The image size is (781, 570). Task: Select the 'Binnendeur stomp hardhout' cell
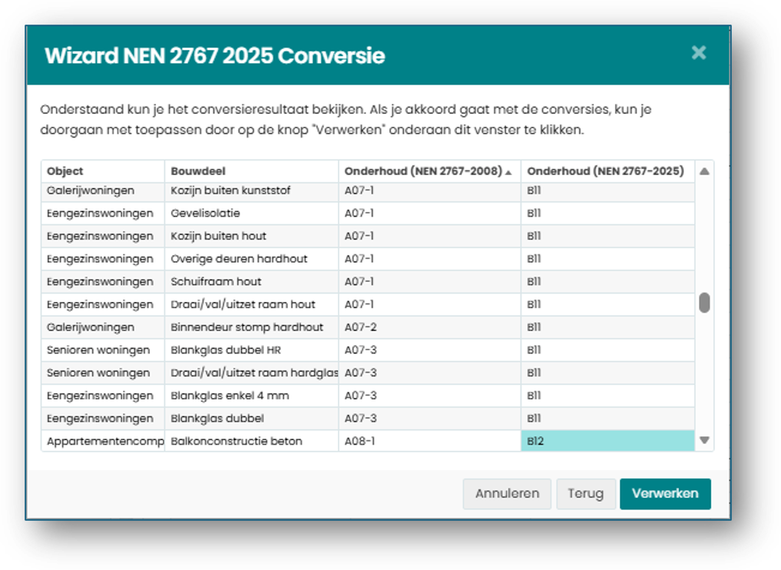(x=252, y=327)
